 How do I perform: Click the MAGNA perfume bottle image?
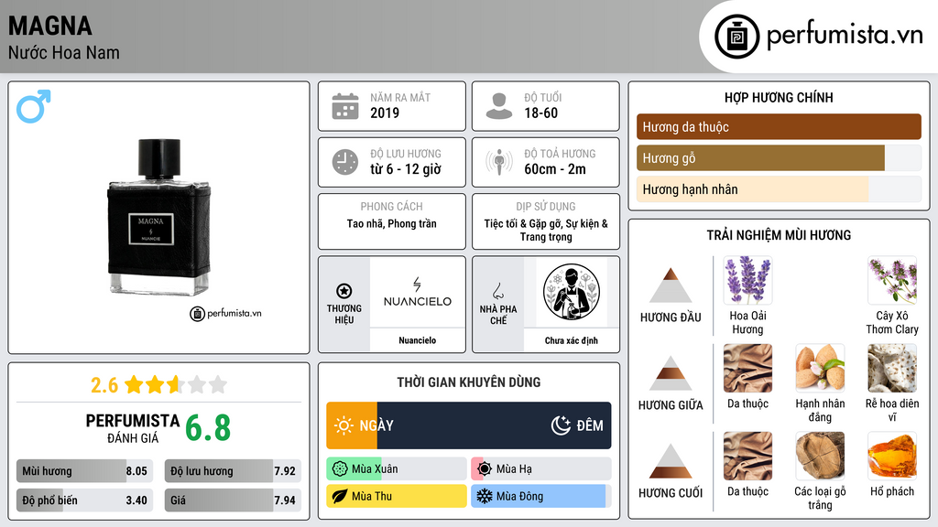pyautogui.click(x=159, y=218)
